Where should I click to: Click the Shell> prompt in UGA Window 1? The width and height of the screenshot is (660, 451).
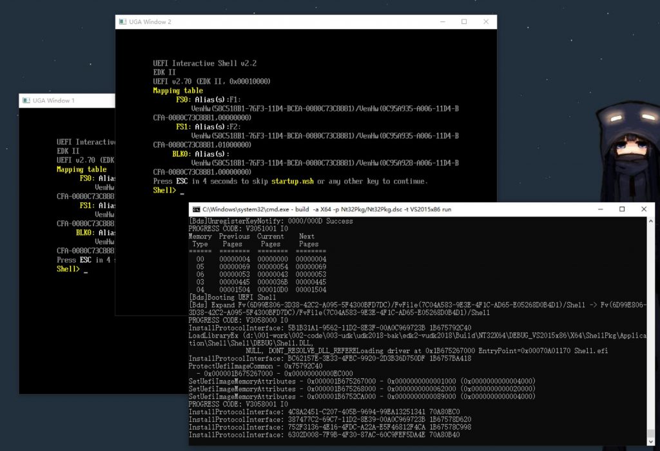coord(68,269)
